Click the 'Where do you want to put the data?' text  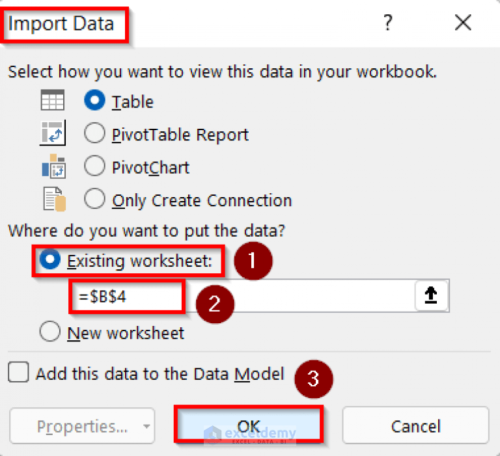point(146,230)
